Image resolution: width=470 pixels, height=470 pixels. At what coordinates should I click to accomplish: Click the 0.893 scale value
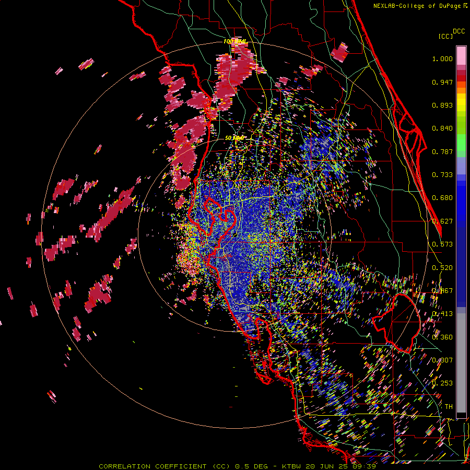[x=442, y=105]
